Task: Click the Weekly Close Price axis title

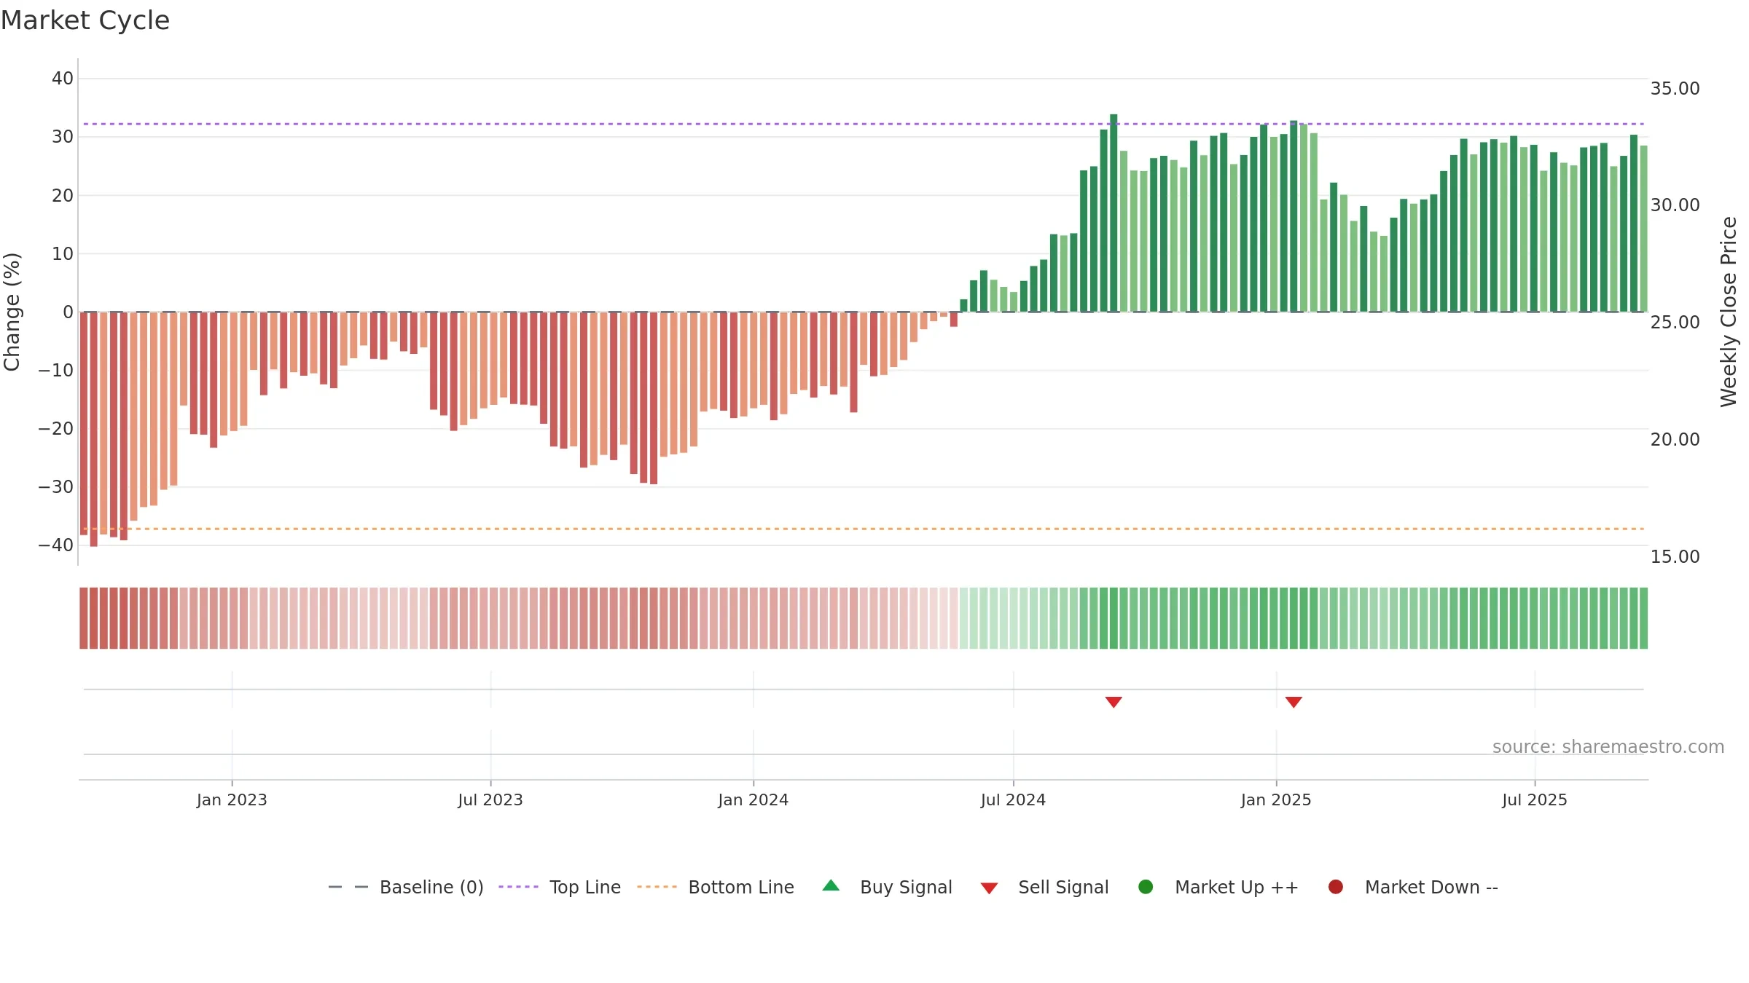Action: [1729, 312]
